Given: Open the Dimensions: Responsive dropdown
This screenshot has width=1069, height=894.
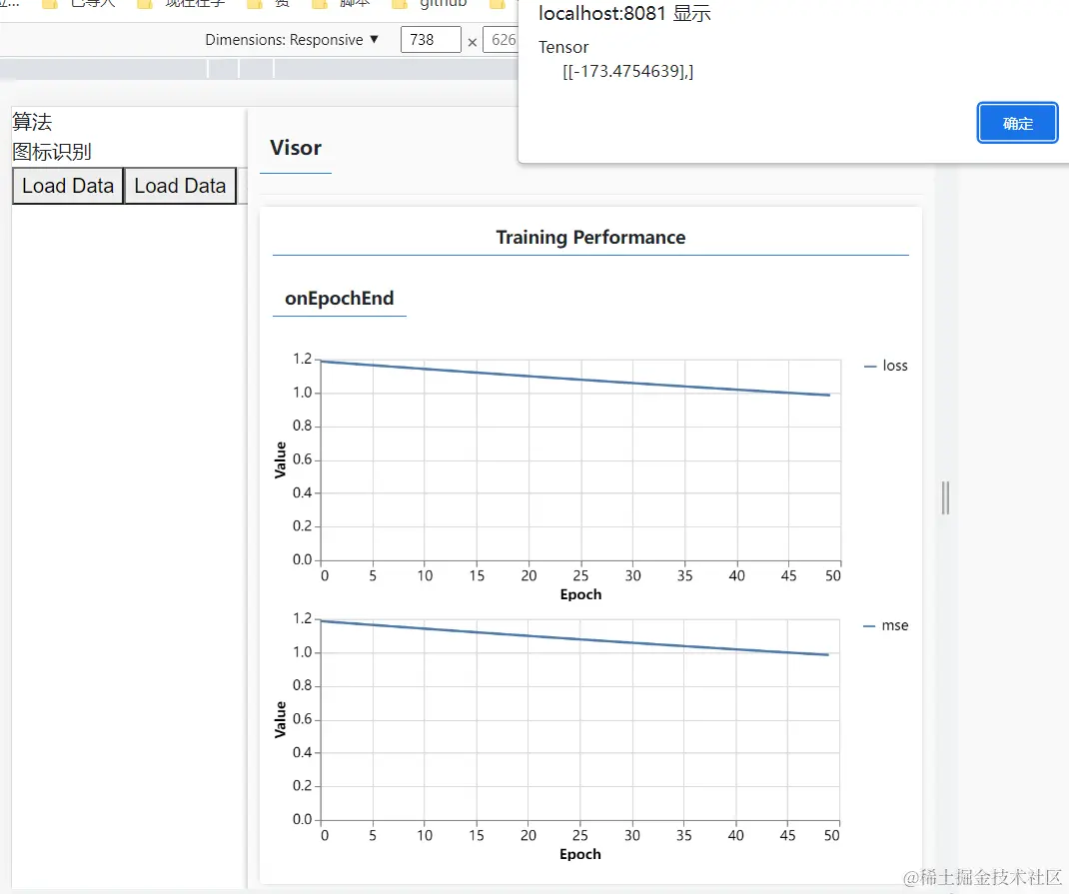Looking at the screenshot, I should (292, 40).
